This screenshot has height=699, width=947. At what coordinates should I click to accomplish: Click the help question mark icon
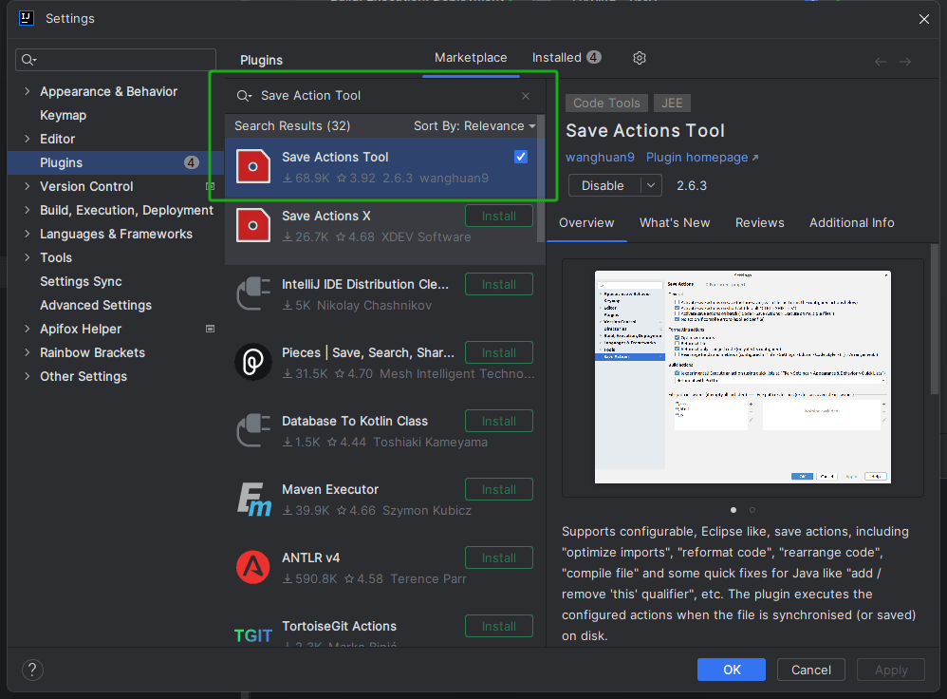(x=31, y=670)
